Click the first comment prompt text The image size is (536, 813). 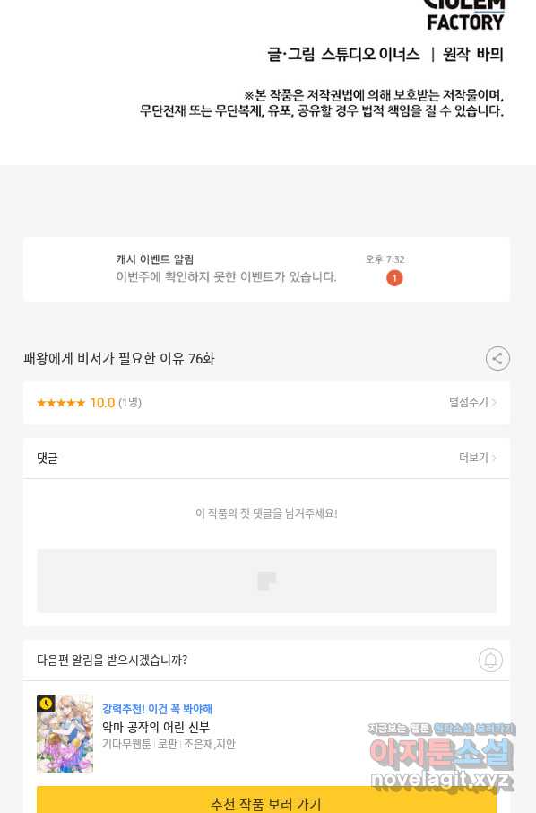266,513
